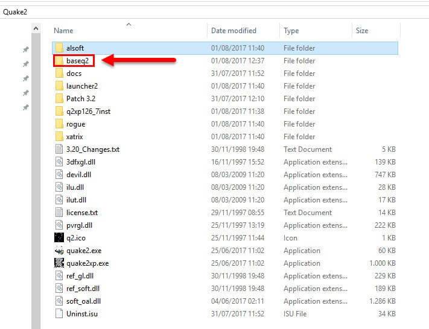Viewport: 429px width, 329px height.
Task: Click the '60 KB' size value
Action: (387, 251)
